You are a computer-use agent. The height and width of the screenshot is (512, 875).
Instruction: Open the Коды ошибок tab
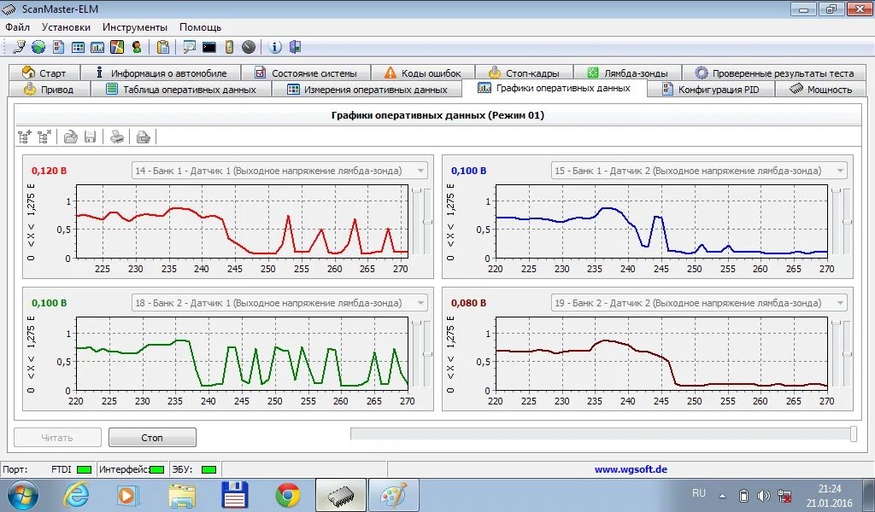point(423,73)
